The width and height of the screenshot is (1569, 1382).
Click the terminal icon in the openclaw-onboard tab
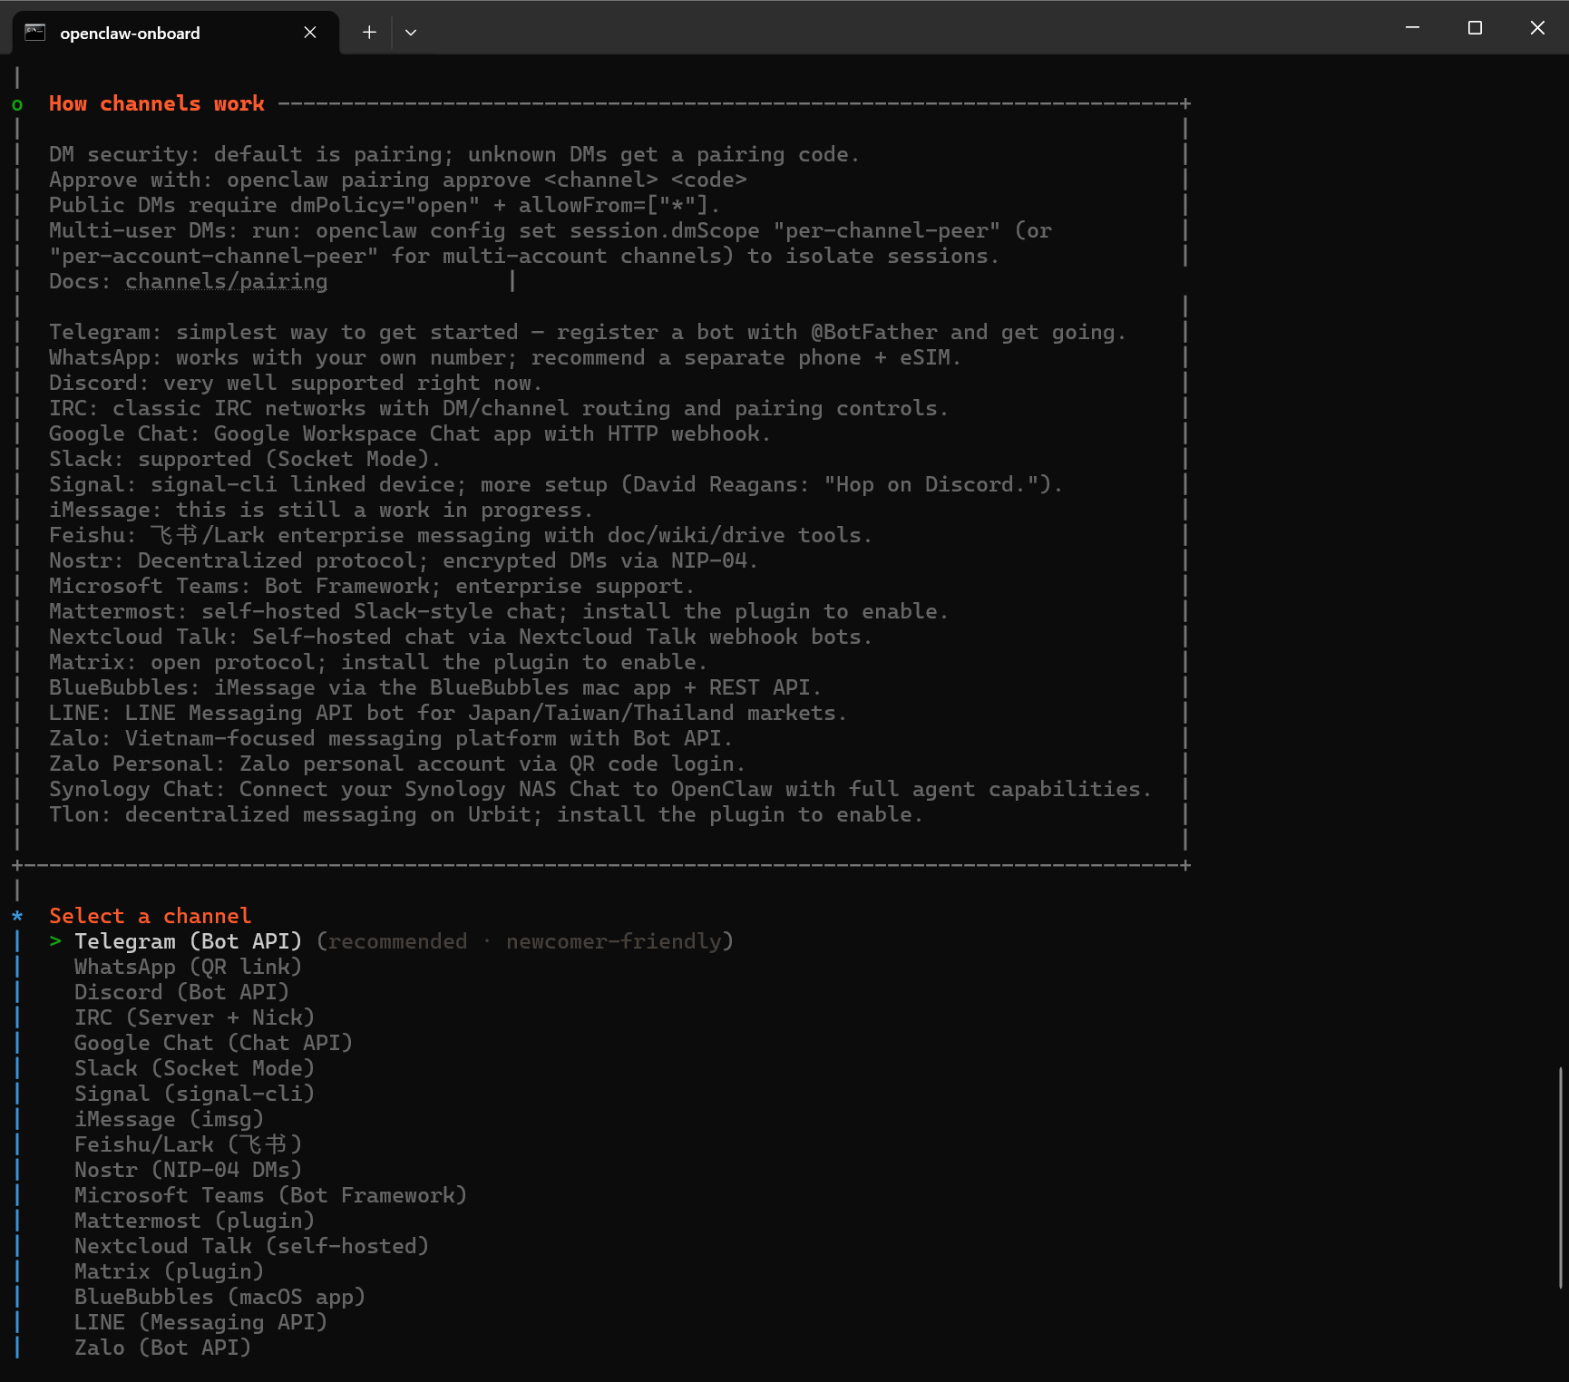(x=34, y=33)
